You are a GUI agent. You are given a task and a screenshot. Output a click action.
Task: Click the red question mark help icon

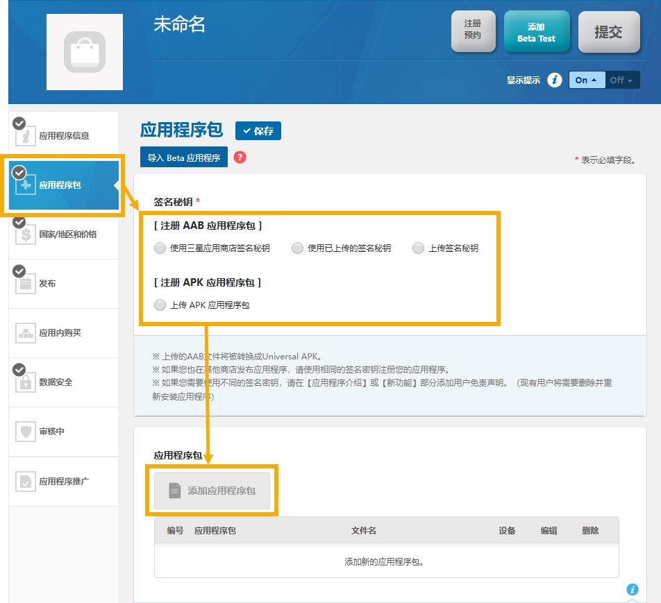[240, 157]
